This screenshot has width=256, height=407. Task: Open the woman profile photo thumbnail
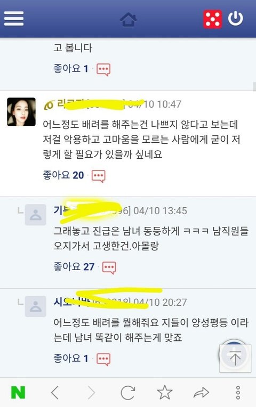click(21, 112)
